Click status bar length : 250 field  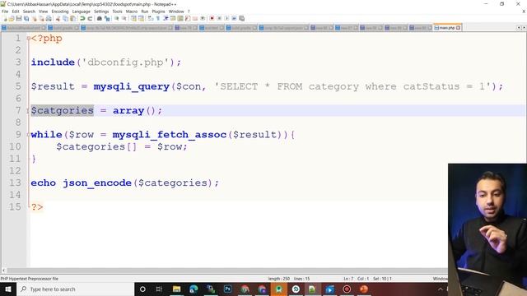coord(279,279)
